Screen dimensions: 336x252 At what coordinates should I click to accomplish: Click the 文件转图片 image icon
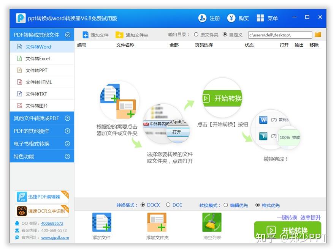pyautogui.click(x=19, y=106)
